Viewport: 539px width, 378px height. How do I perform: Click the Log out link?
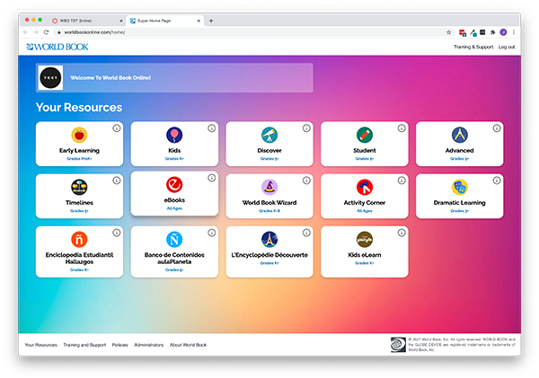(507, 47)
